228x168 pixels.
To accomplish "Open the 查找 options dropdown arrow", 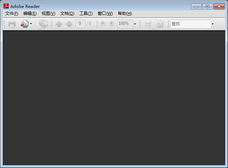I will tap(212, 24).
